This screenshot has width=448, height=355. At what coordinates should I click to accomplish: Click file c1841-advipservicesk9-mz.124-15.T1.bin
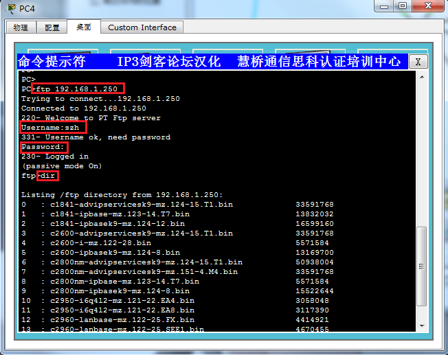(x=142, y=205)
